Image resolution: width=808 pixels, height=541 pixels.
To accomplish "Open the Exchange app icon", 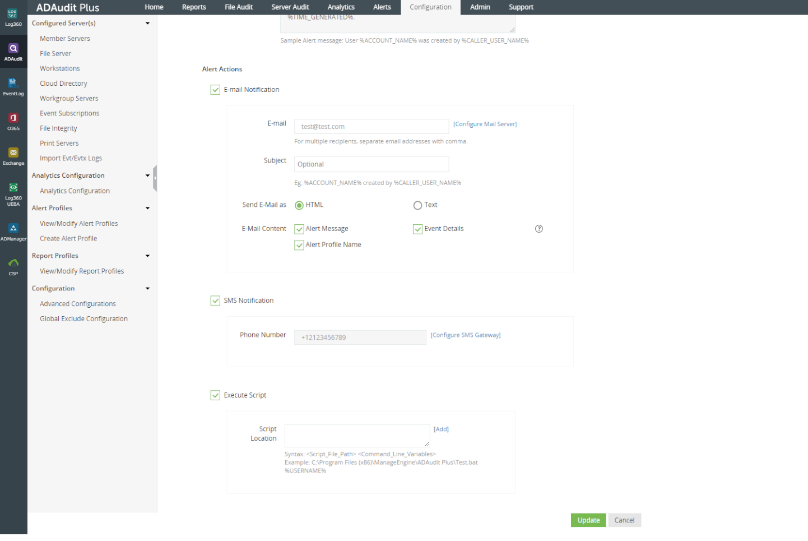I will [x=13, y=156].
